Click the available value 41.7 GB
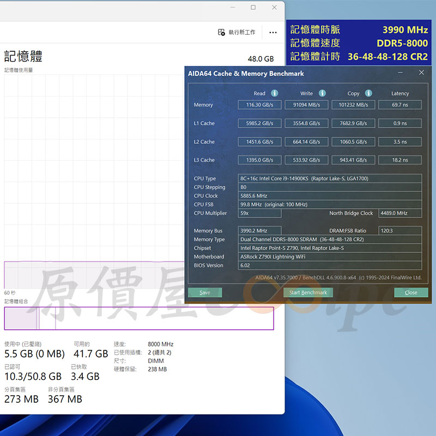Viewport: 436px width, 436px height. (90, 354)
